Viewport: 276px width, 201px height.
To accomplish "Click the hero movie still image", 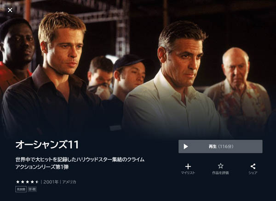I will (138, 68).
